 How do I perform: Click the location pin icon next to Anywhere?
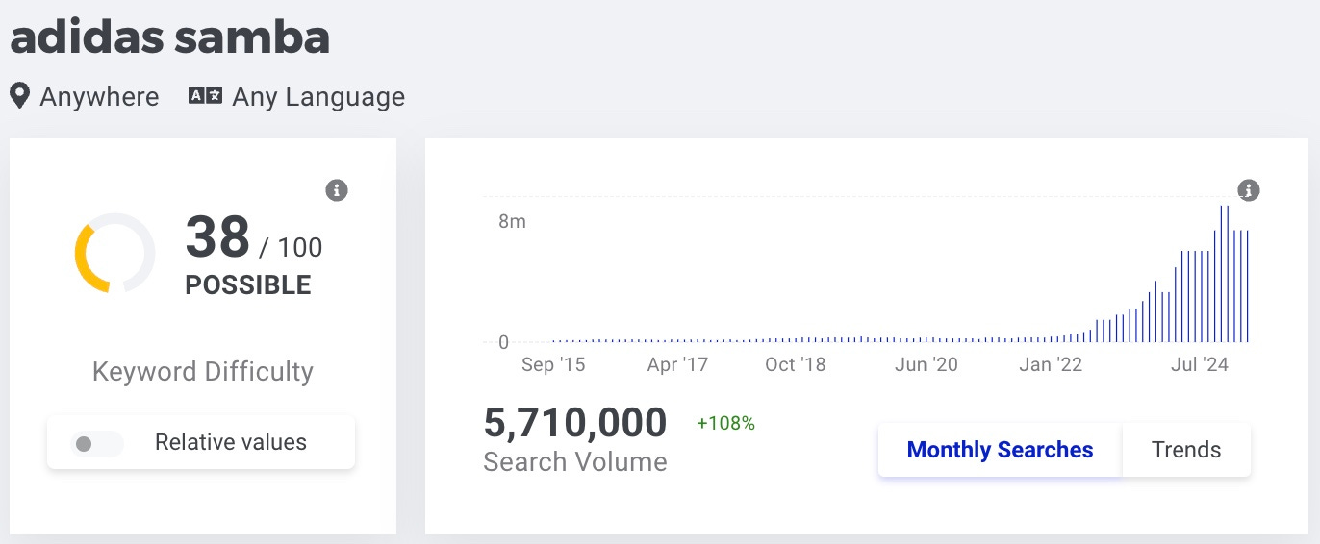coord(19,96)
